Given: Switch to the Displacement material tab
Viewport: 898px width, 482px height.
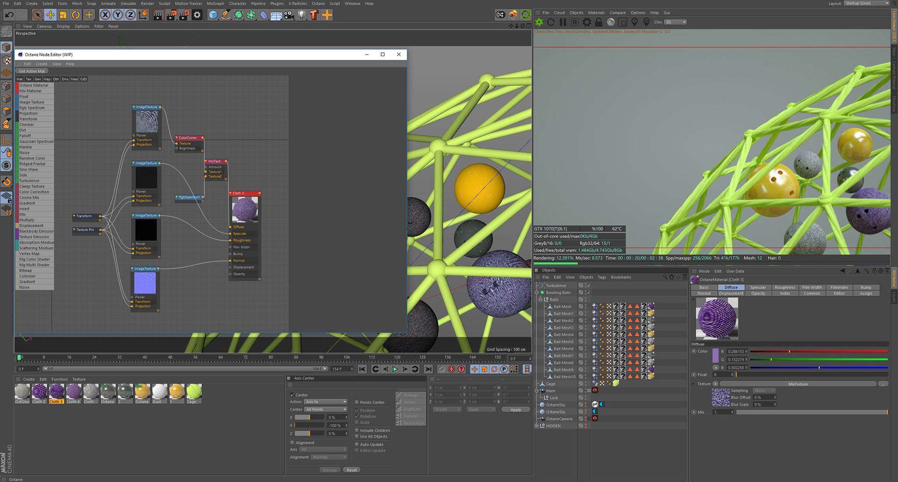Looking at the screenshot, I should click(x=731, y=294).
